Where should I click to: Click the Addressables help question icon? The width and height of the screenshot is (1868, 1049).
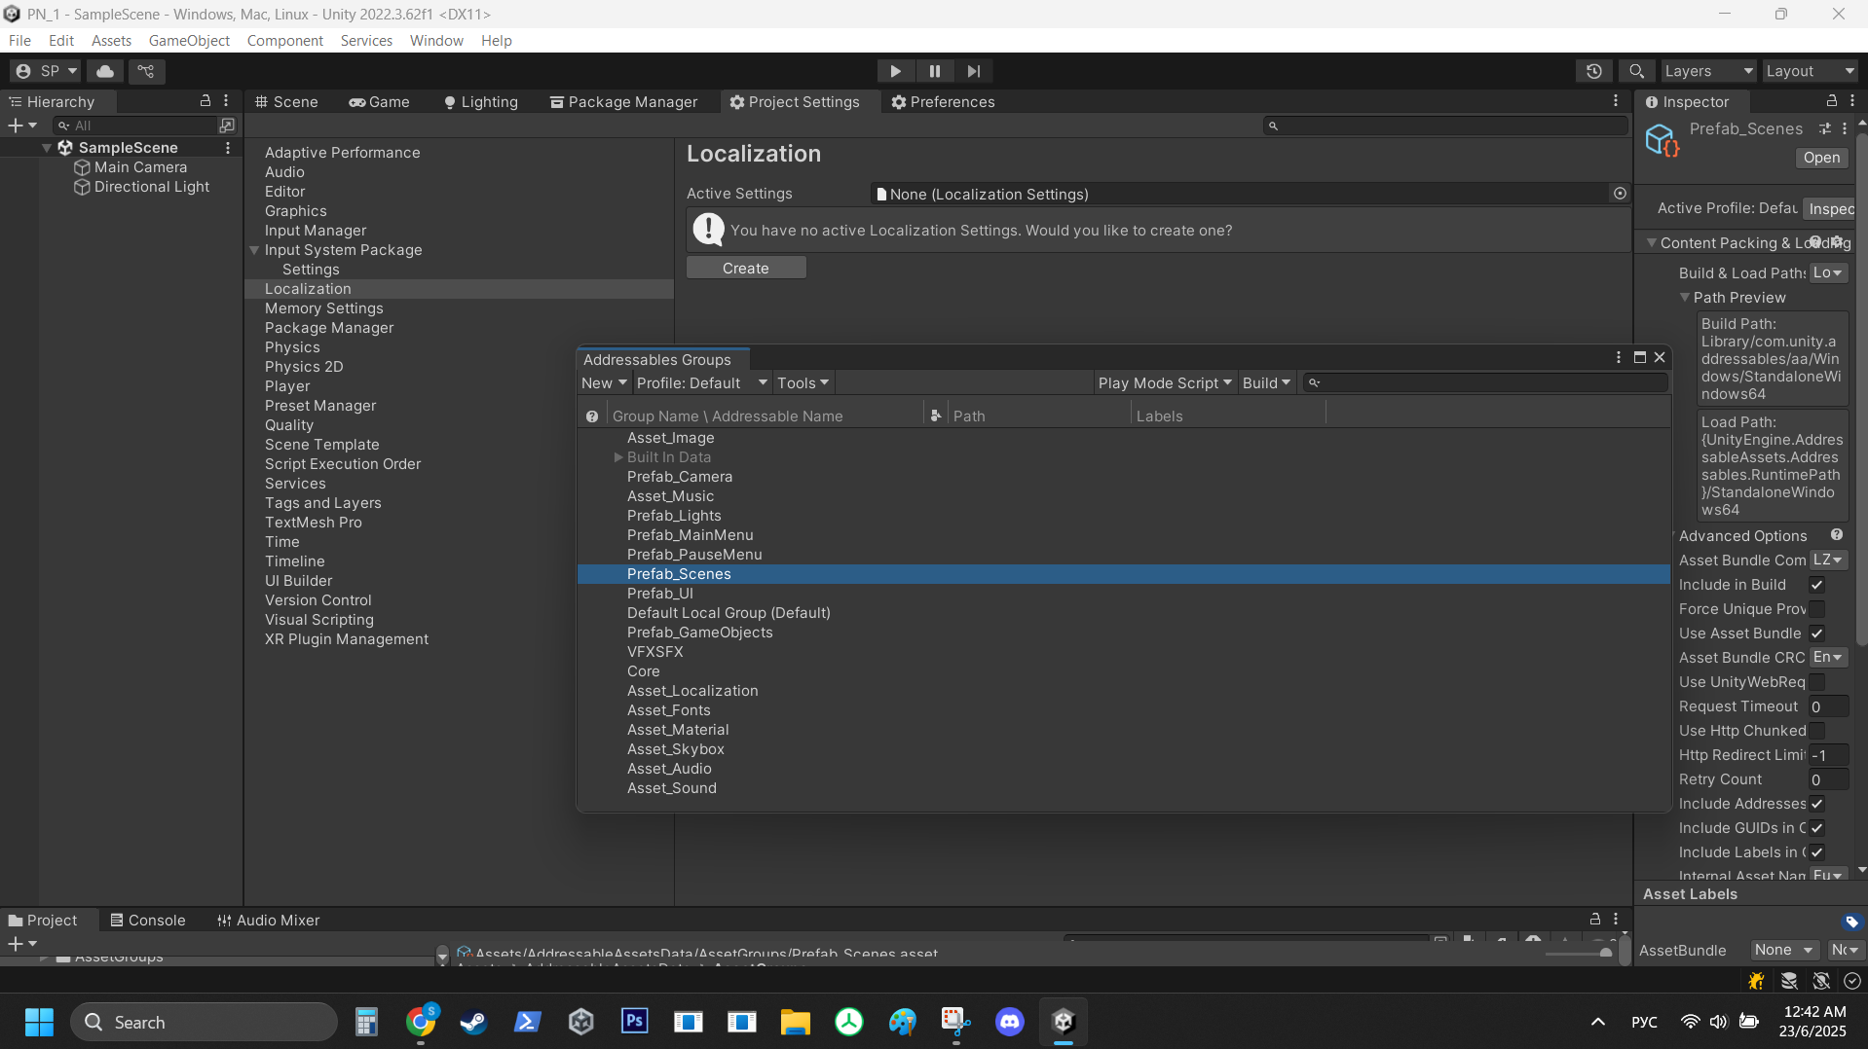[x=592, y=416]
